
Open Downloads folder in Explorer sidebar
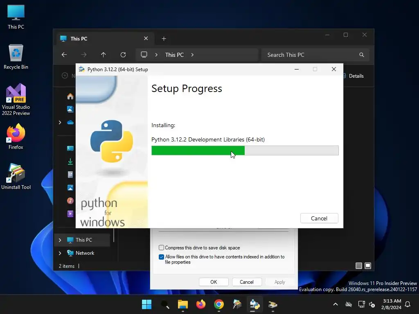pos(70,161)
